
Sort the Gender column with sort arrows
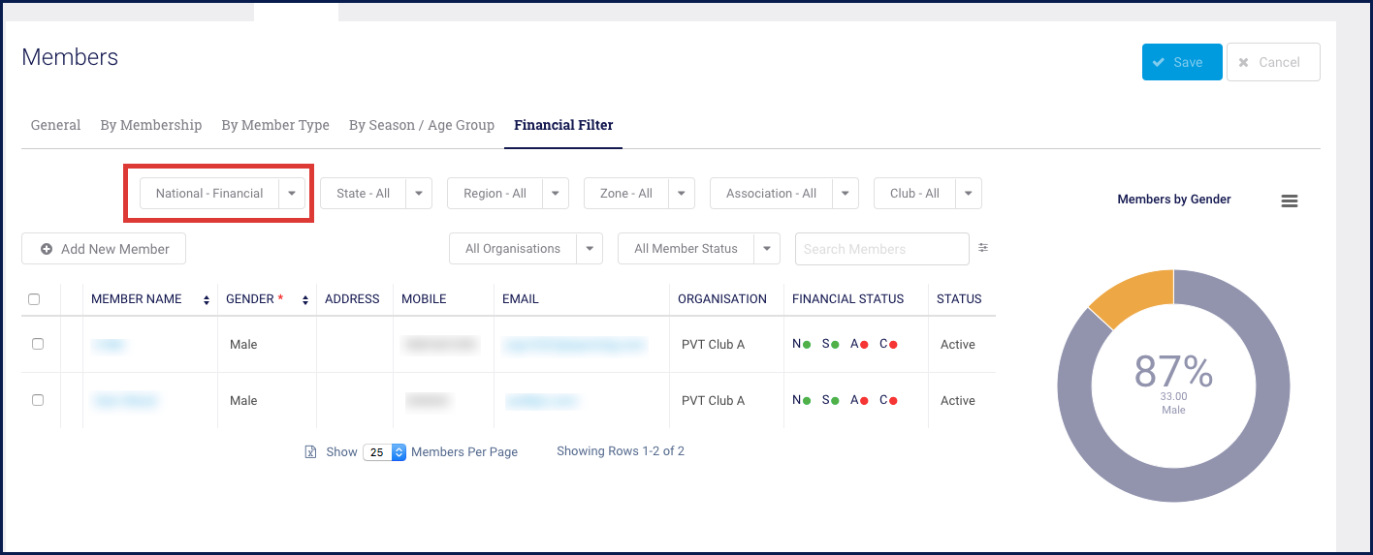pos(305,300)
